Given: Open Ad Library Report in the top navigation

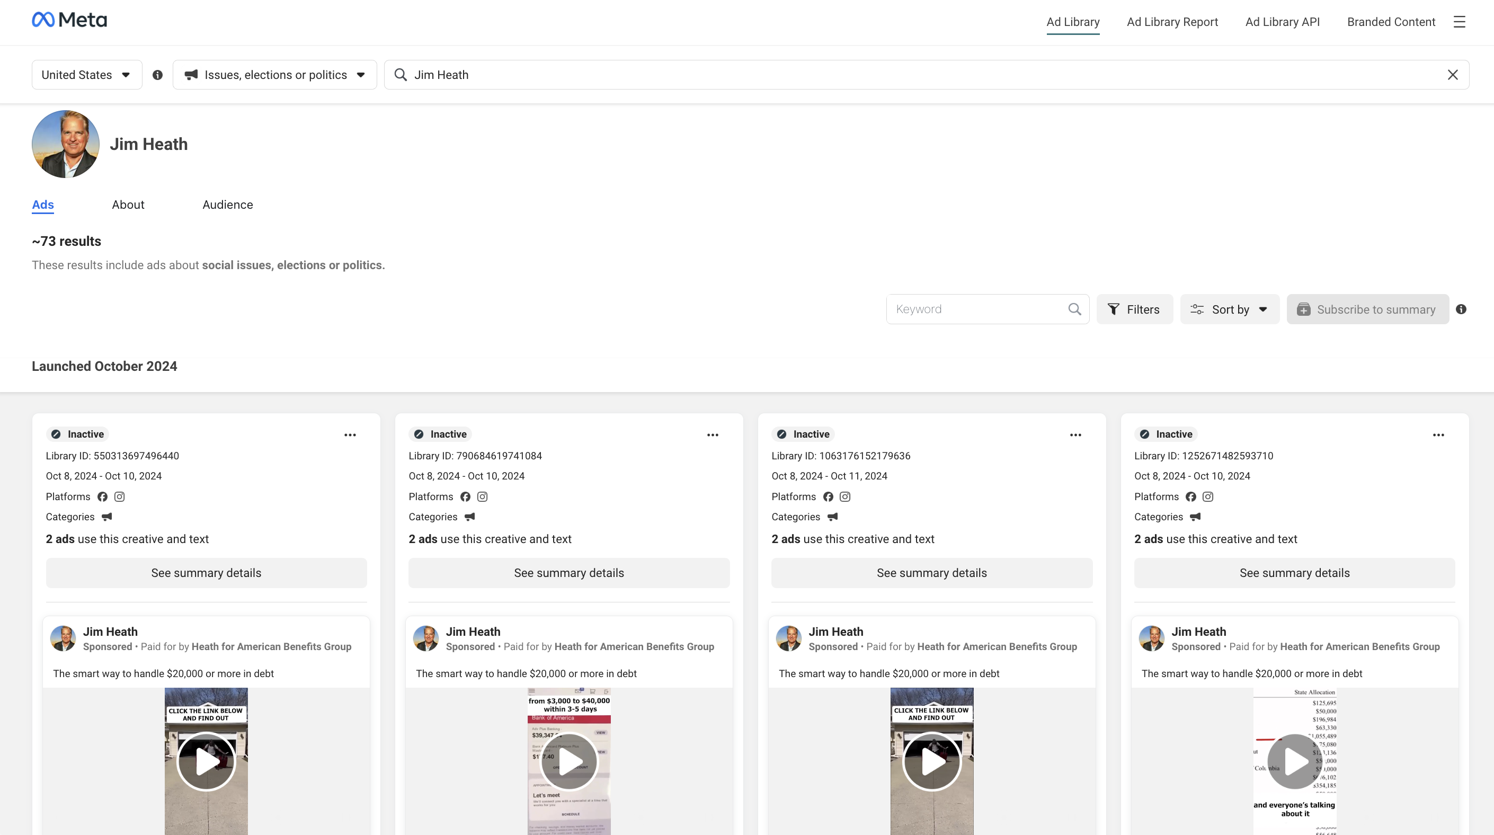Looking at the screenshot, I should click(x=1171, y=22).
